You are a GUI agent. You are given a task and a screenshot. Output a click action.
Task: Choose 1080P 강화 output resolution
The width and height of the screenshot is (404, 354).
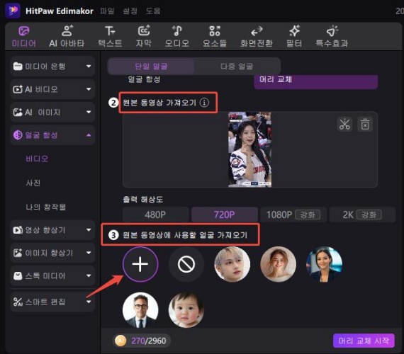coord(293,215)
